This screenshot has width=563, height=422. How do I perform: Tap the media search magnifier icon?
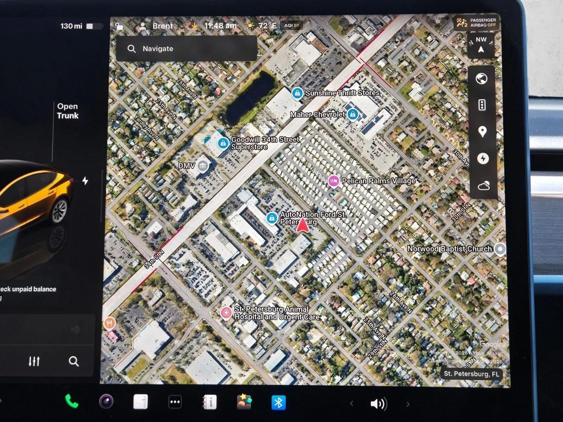click(74, 361)
